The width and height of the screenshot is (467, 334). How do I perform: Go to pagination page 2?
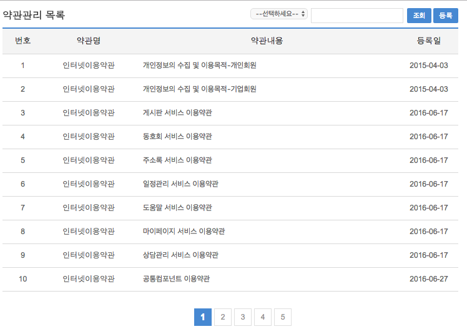click(x=223, y=317)
